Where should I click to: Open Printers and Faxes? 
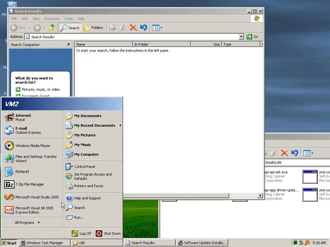pyautogui.click(x=93, y=186)
